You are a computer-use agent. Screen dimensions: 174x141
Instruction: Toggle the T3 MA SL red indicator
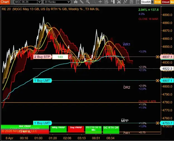[25, 132]
